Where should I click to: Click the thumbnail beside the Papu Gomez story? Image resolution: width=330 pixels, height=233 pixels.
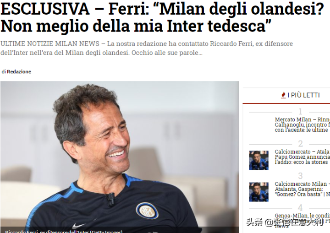(x=258, y=160)
